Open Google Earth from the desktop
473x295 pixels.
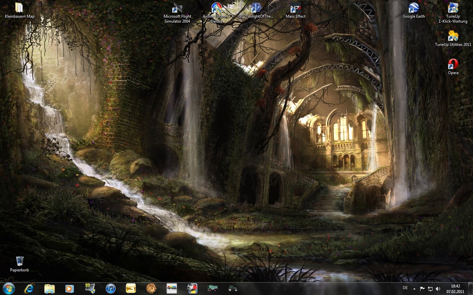414,8
